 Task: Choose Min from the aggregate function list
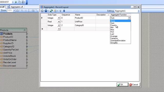coord(120,27)
